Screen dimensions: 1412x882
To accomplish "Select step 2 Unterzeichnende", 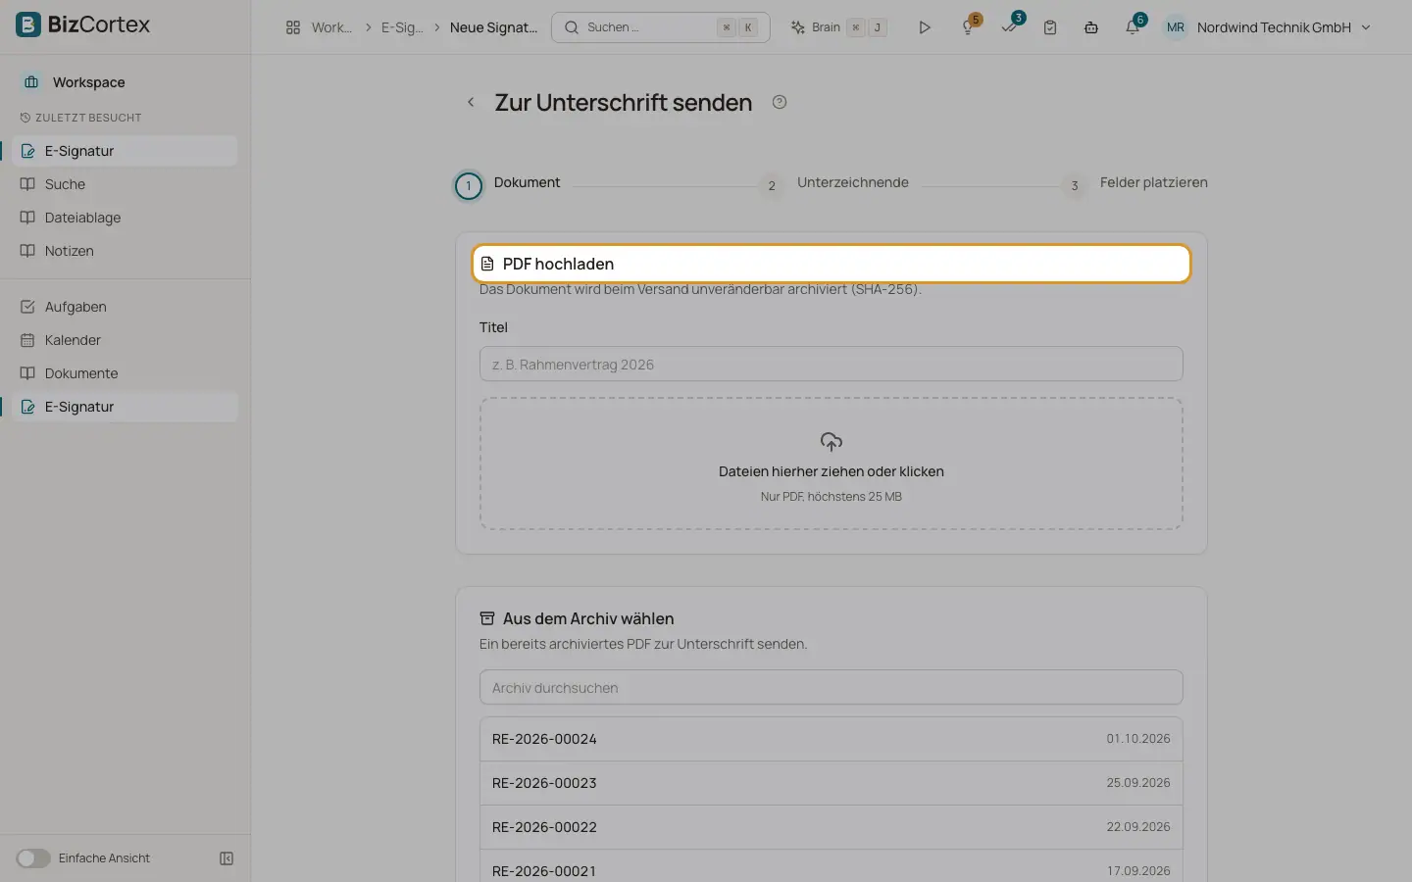I will (835, 184).
